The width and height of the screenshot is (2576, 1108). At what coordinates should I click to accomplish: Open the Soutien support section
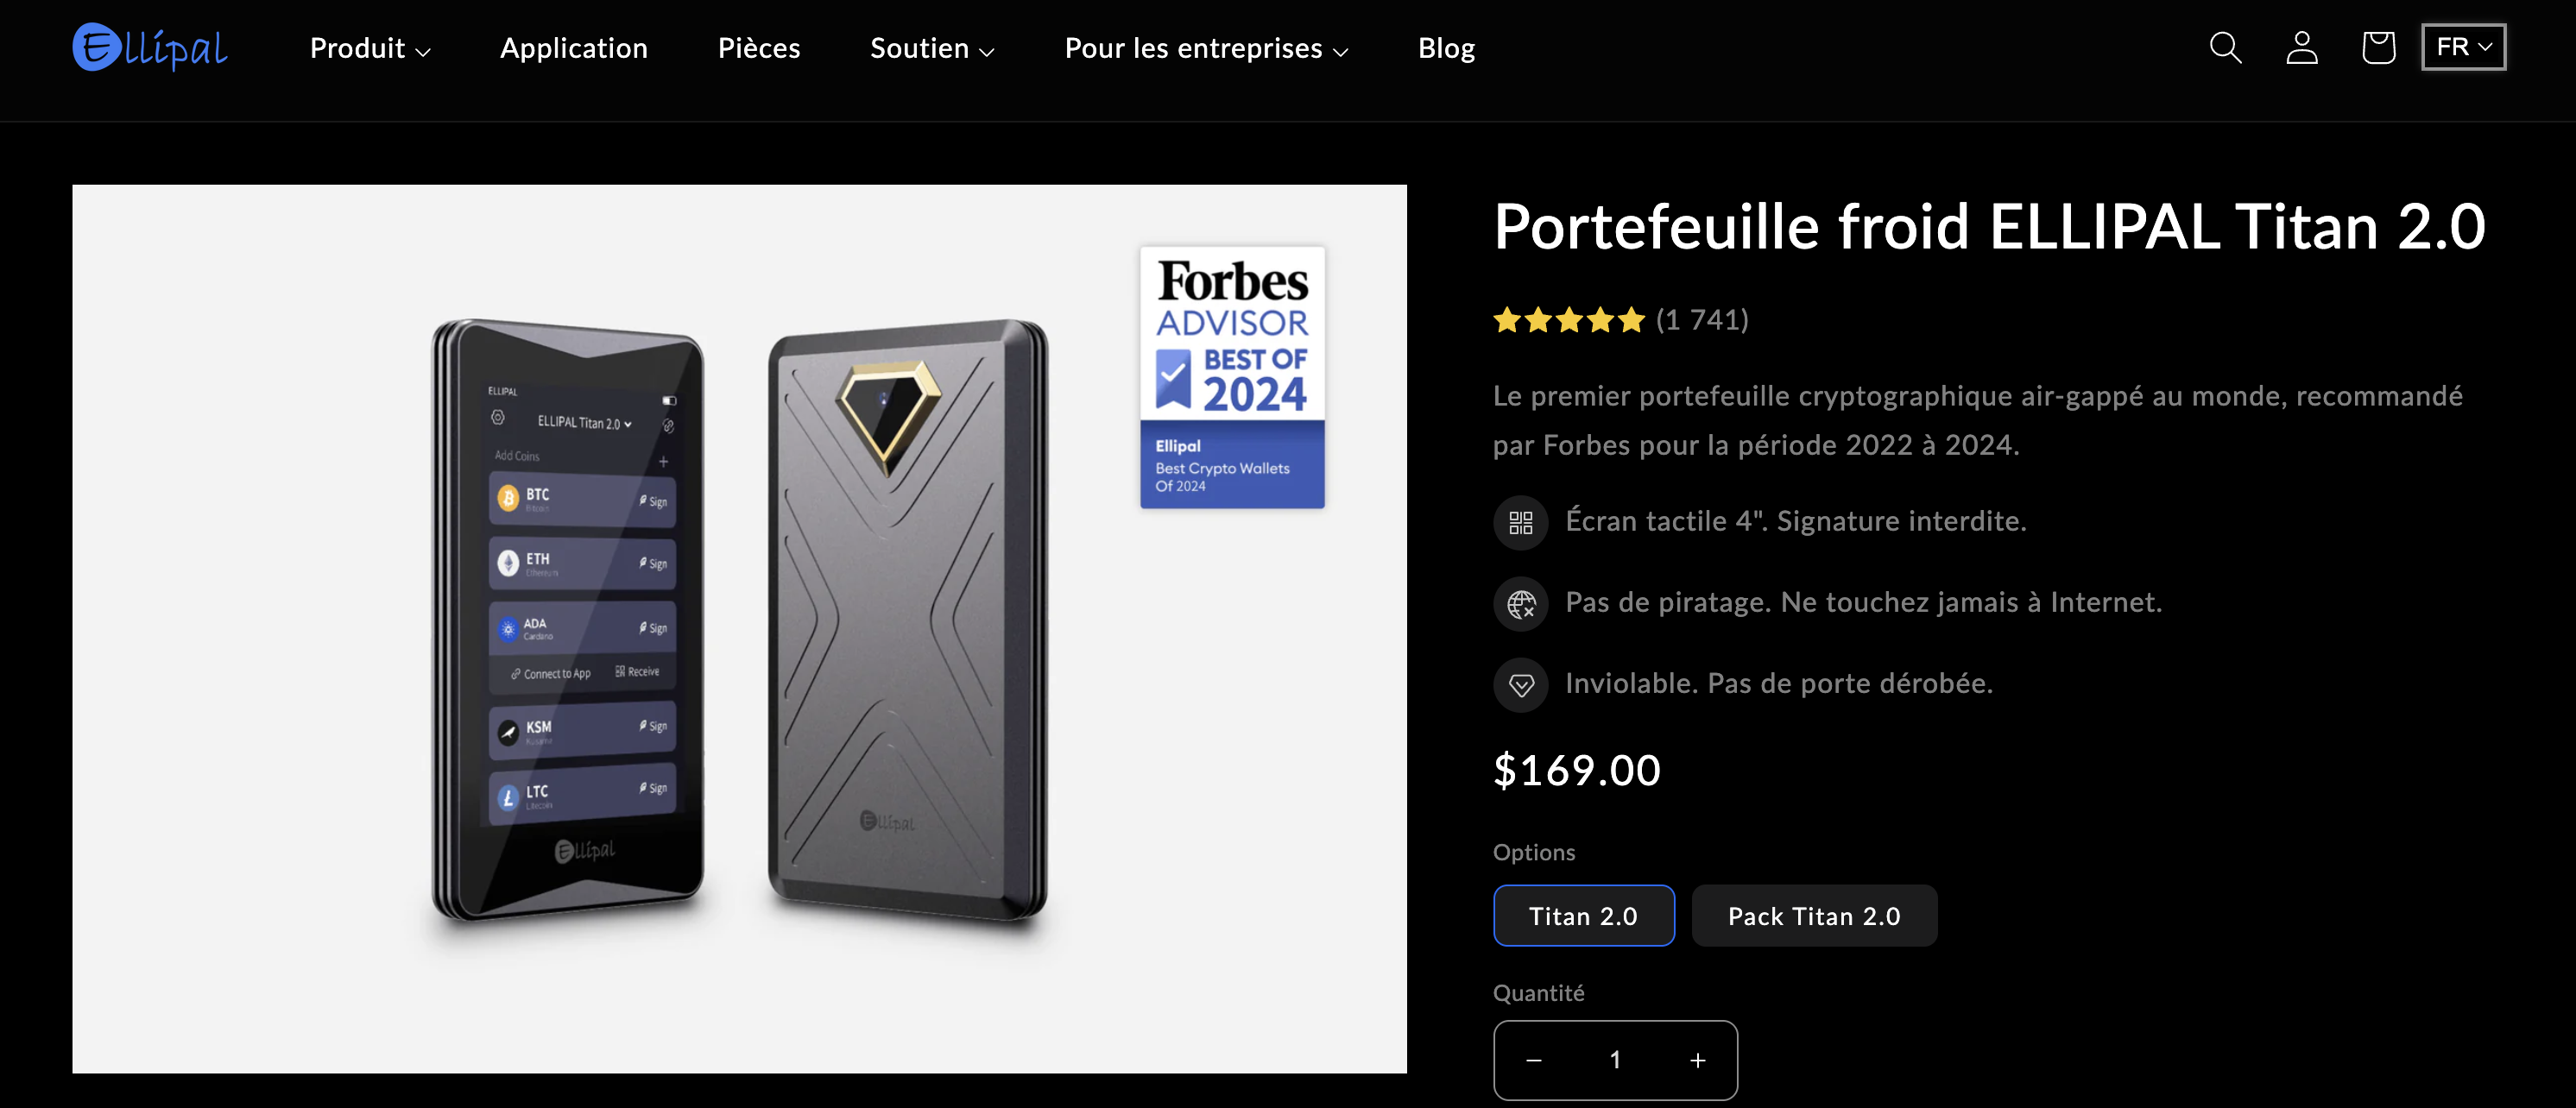930,47
